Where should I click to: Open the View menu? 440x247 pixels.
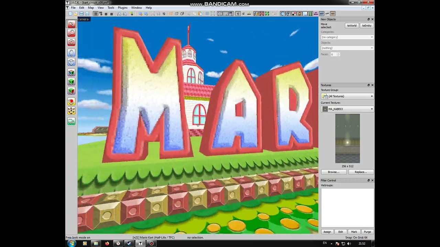101,8
